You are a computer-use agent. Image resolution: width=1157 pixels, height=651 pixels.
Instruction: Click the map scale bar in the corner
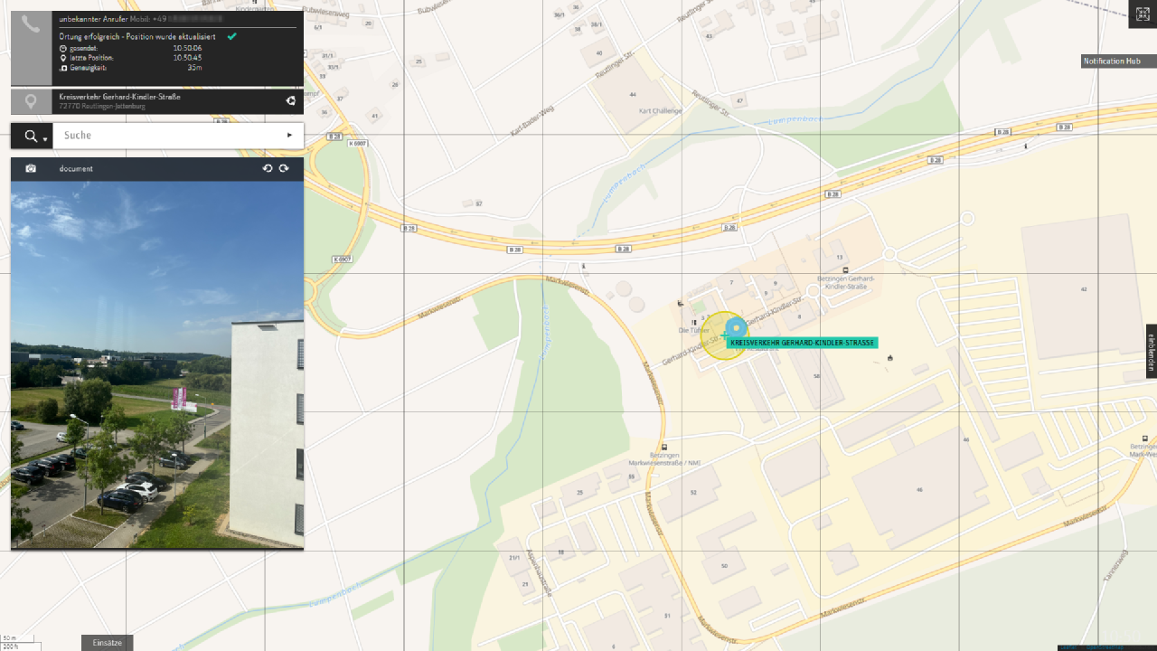pyautogui.click(x=20, y=642)
